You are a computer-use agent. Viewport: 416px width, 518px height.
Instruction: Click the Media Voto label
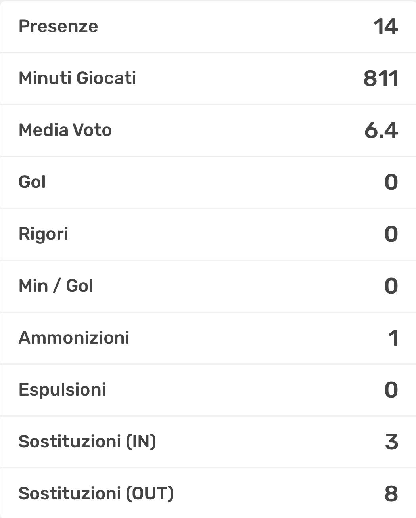click(x=65, y=130)
